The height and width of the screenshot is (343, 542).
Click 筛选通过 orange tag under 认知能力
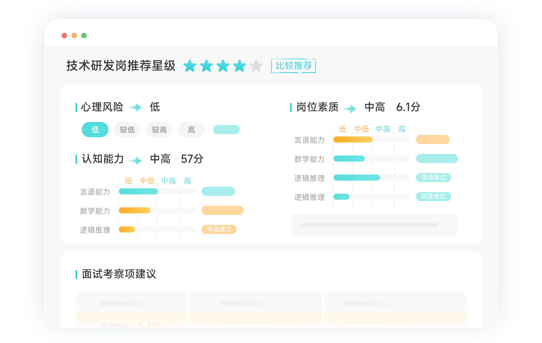(x=219, y=229)
